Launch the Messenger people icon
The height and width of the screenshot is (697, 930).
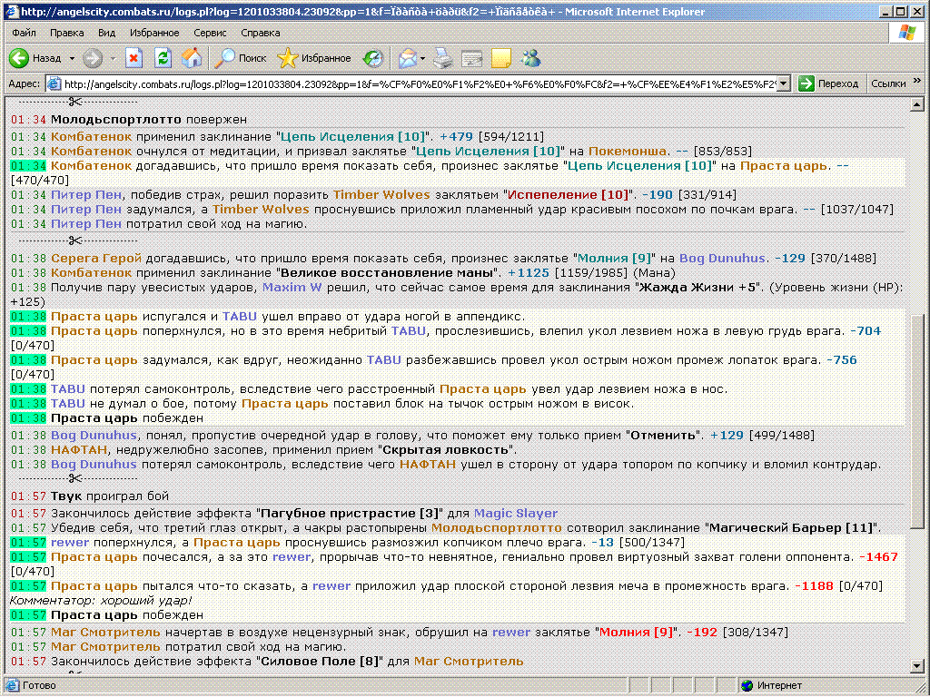point(530,58)
